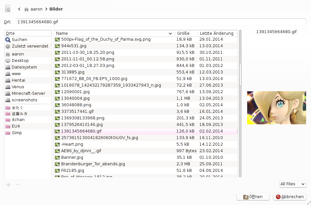
Task: Select the highlighted 1391345664680.gif row
Action: click(x=146, y=131)
